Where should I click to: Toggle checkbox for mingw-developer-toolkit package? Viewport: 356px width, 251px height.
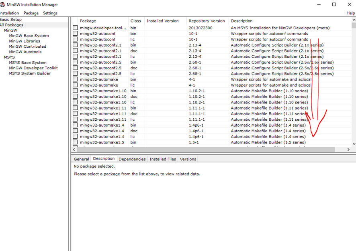point(75,28)
